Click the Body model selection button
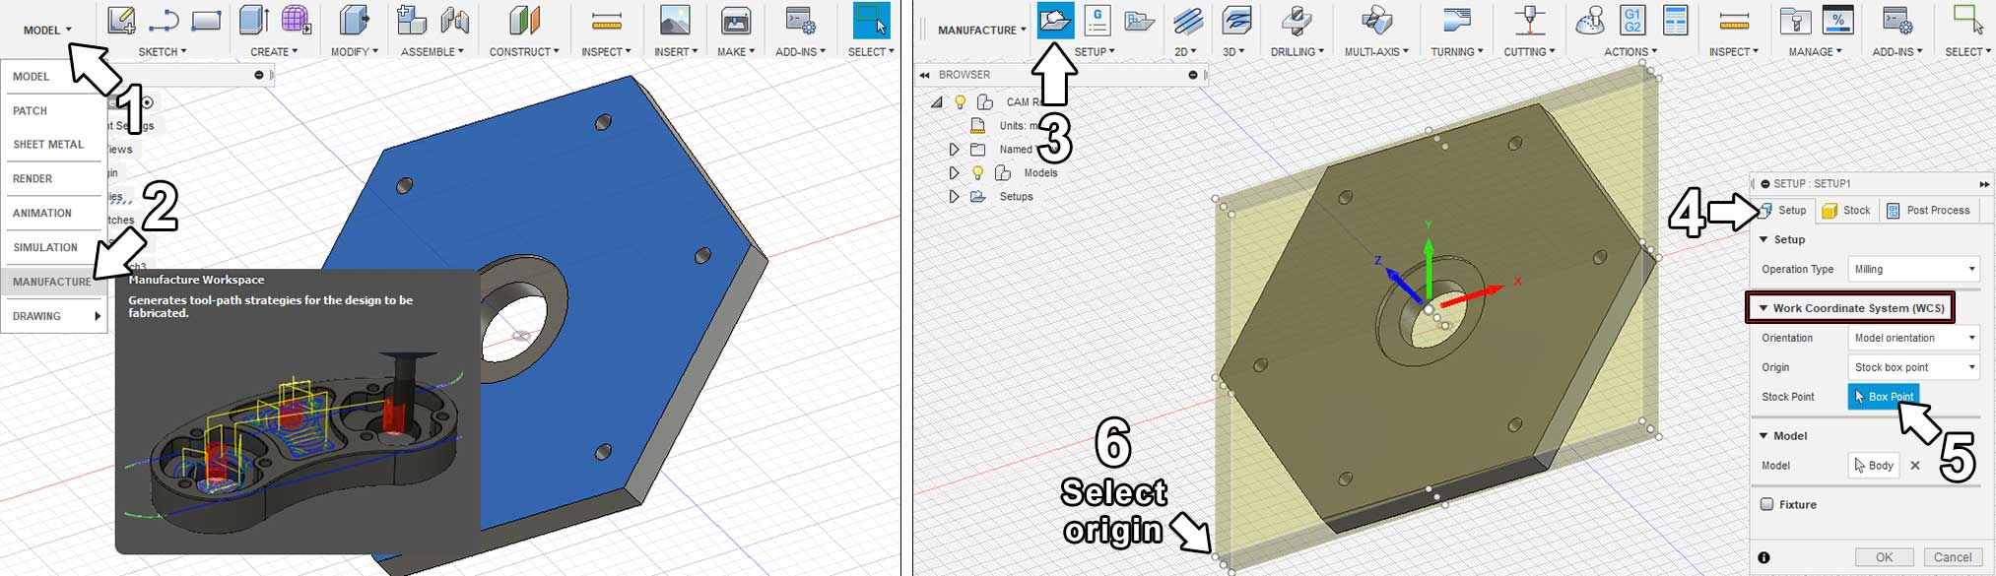 pyautogui.click(x=1874, y=466)
